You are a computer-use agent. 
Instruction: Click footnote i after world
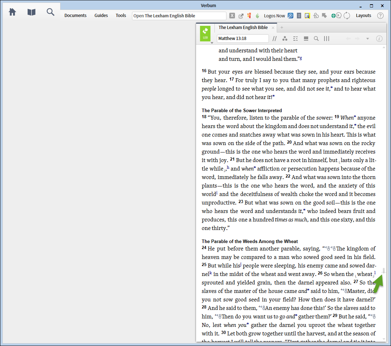pos(217,193)
